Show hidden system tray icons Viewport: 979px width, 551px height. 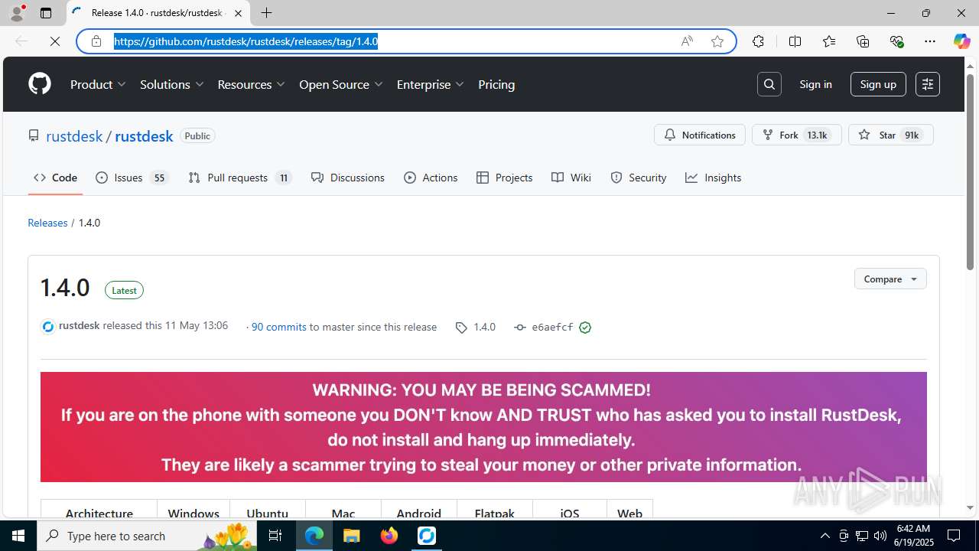825,536
